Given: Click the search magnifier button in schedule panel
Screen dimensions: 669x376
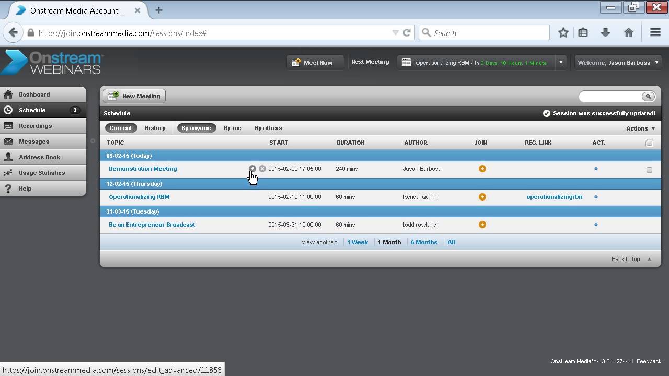Looking at the screenshot, I should pyautogui.click(x=648, y=96).
